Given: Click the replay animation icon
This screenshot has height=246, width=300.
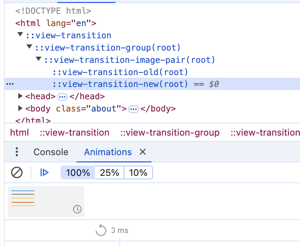Looking at the screenshot, I should pyautogui.click(x=101, y=230).
